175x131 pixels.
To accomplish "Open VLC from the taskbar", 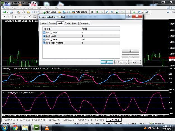I will pos(47,128).
